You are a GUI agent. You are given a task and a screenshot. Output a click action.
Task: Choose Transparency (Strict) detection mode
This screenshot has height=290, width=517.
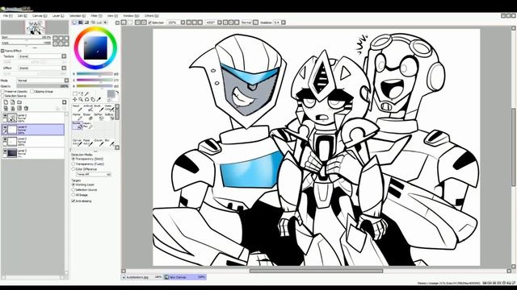(x=74, y=159)
